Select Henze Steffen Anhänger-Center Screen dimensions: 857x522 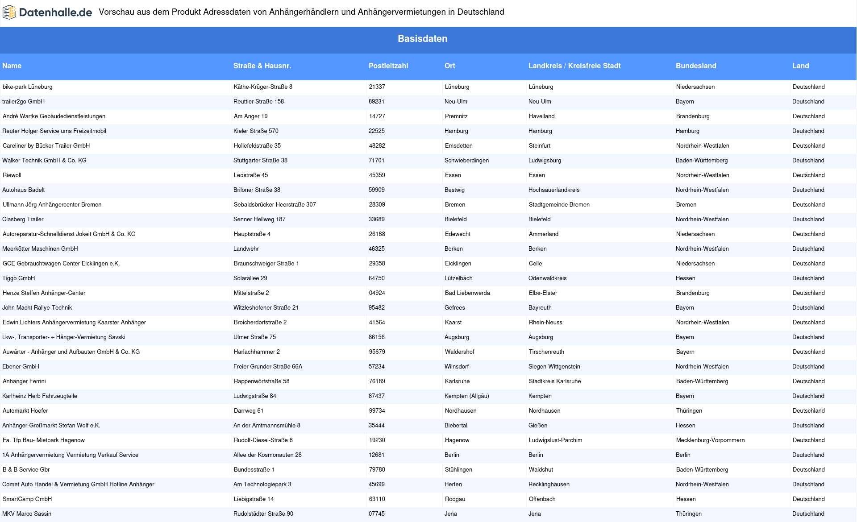(44, 293)
